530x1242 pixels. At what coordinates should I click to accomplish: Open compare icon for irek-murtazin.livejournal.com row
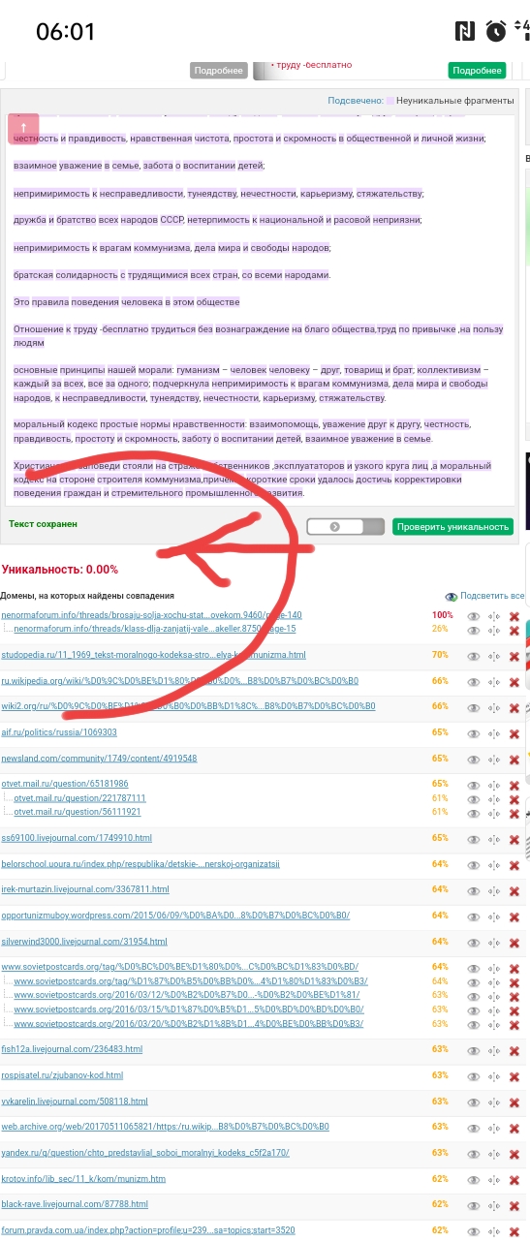pos(494,889)
